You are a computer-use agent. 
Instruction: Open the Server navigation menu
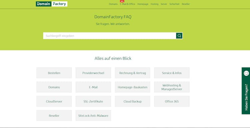(x=164, y=4)
